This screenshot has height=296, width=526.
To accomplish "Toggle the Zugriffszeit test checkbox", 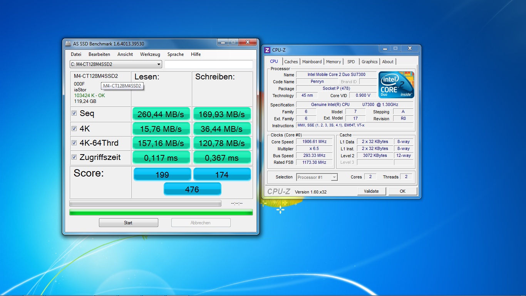I will [x=74, y=157].
